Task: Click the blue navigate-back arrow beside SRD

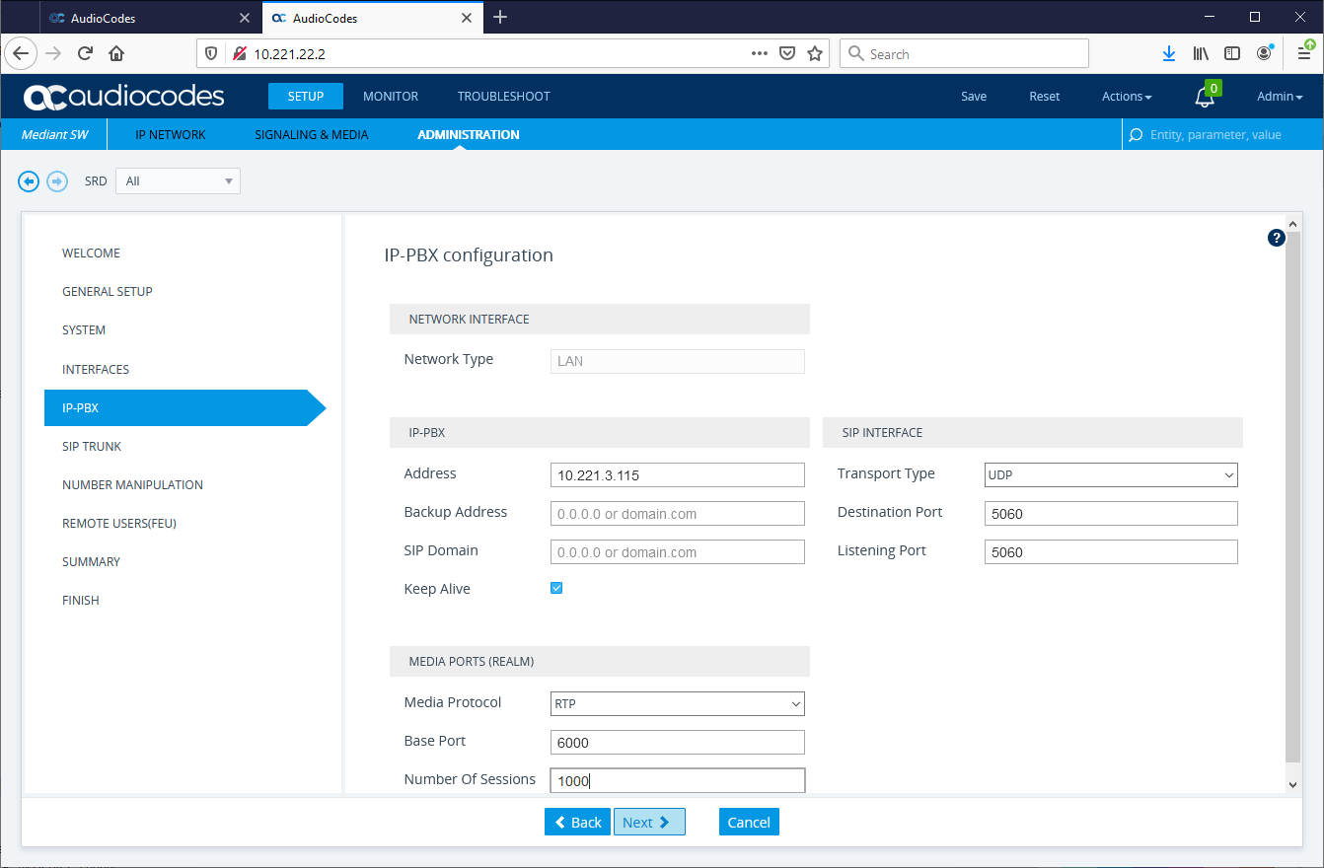Action: coord(29,181)
